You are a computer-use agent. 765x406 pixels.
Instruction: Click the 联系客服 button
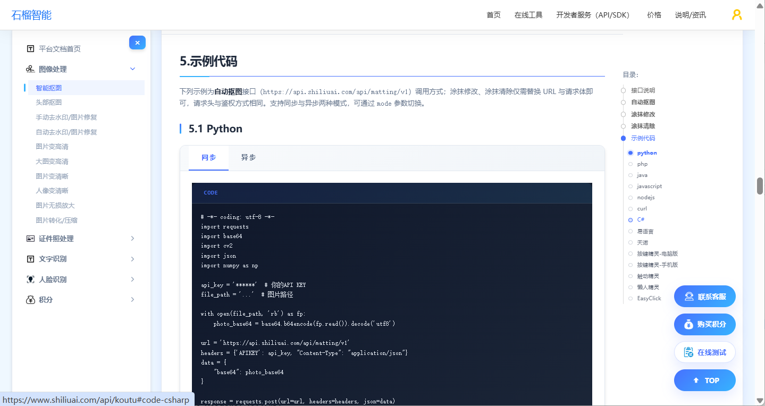coord(705,297)
